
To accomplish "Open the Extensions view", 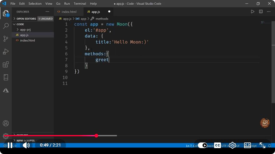I will [x=6, y=64].
